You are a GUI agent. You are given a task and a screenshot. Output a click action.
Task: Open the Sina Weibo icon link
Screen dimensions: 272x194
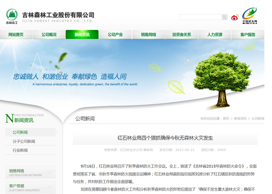tap(235, 18)
